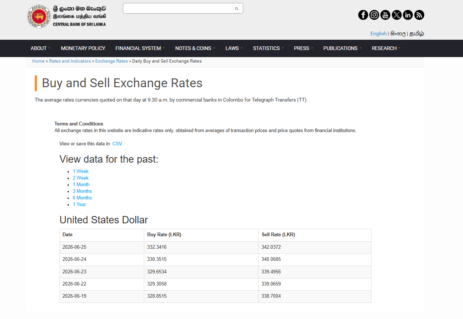Screen dimensions: 463x319
Task: View data for the past 1 Week
Action: 80,171
